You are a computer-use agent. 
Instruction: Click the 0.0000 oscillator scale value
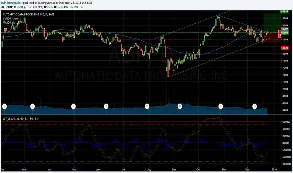pyautogui.click(x=286, y=143)
